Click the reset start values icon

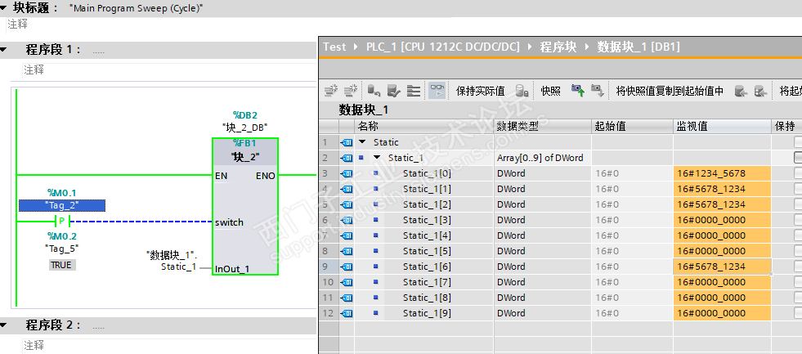[374, 91]
